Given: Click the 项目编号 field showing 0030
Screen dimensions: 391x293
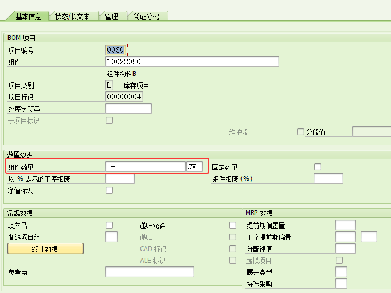Looking at the screenshot, I should click(115, 50).
